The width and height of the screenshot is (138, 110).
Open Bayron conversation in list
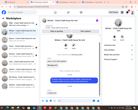(19, 40)
